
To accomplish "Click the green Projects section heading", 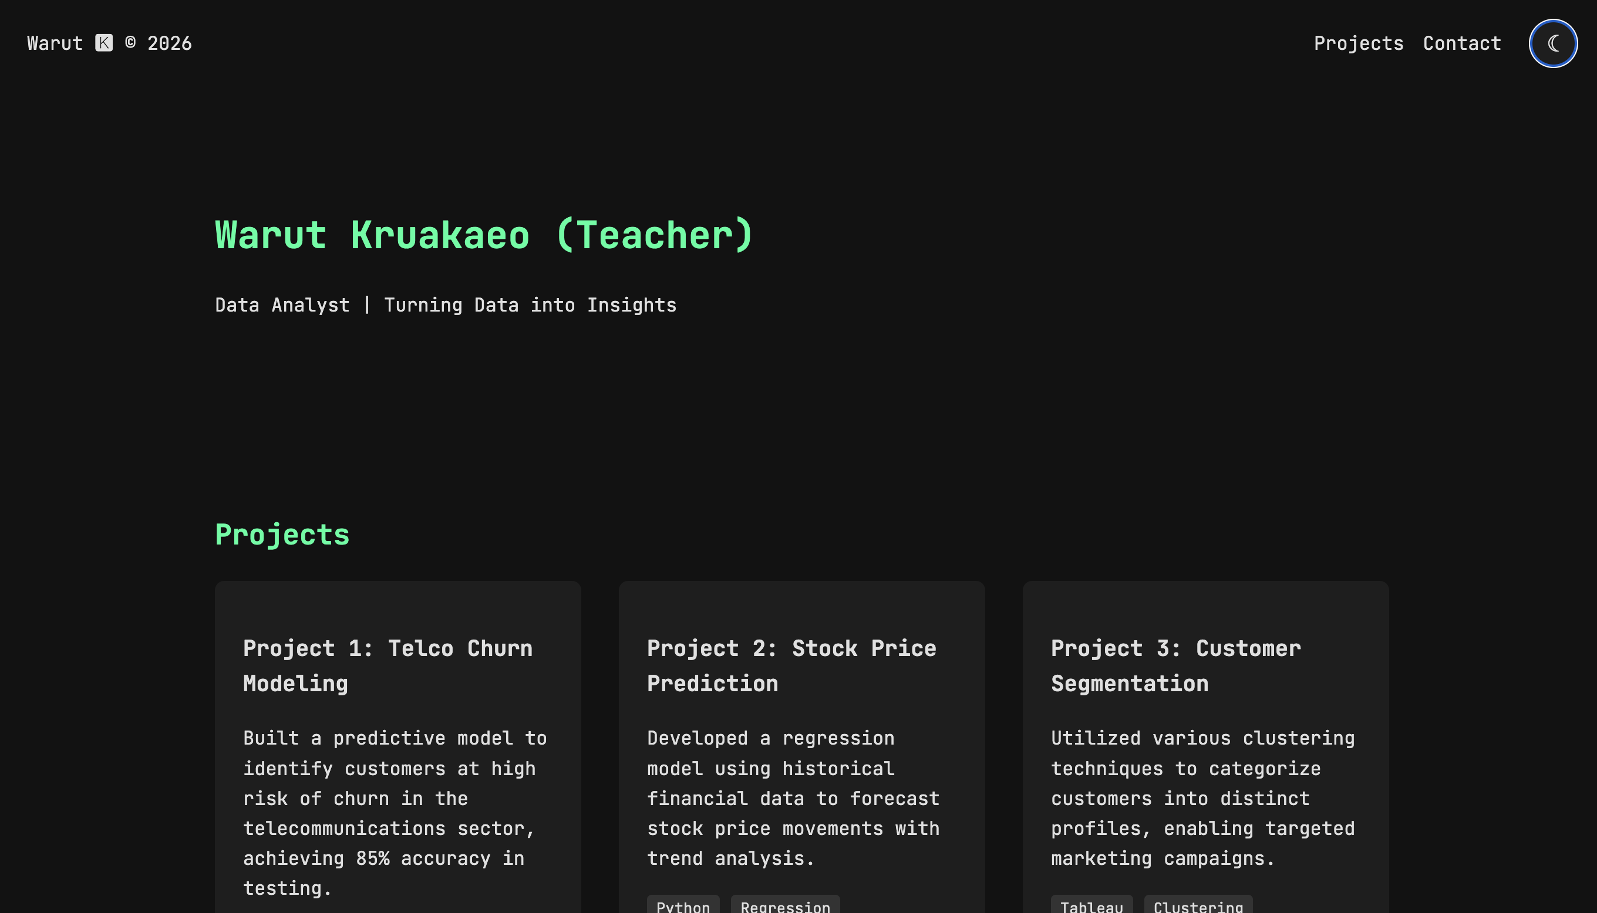I will [282, 535].
